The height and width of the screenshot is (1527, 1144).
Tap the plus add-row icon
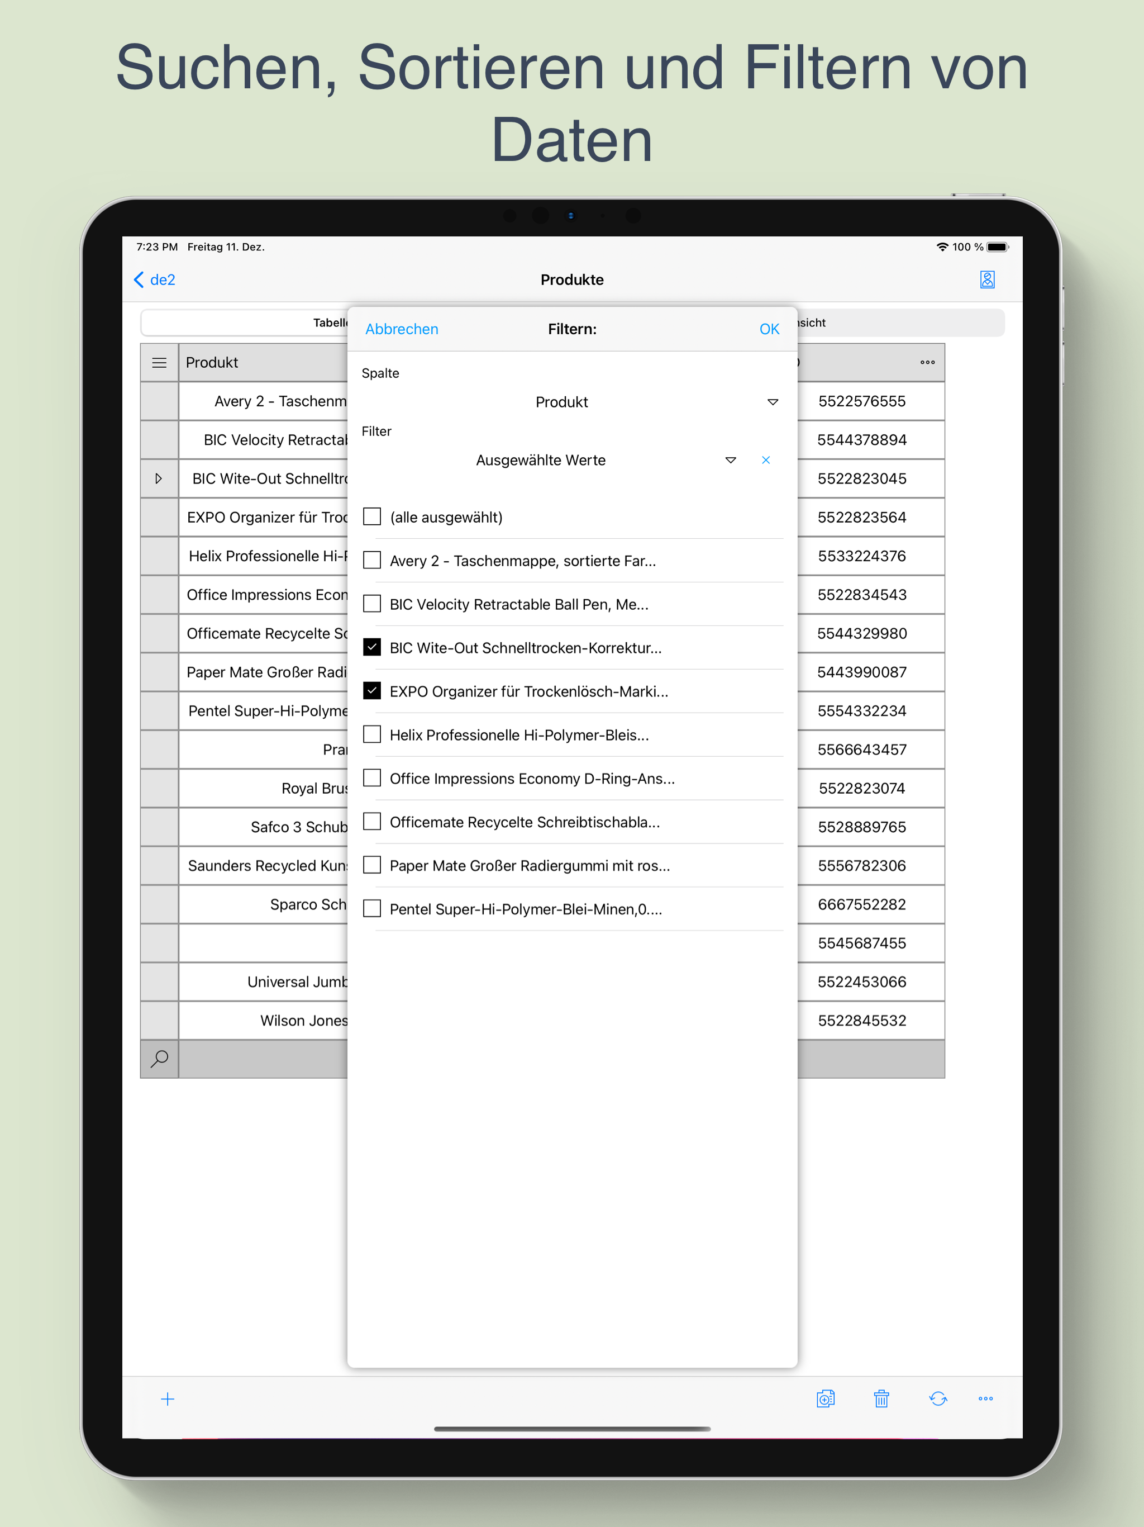pyautogui.click(x=168, y=1400)
